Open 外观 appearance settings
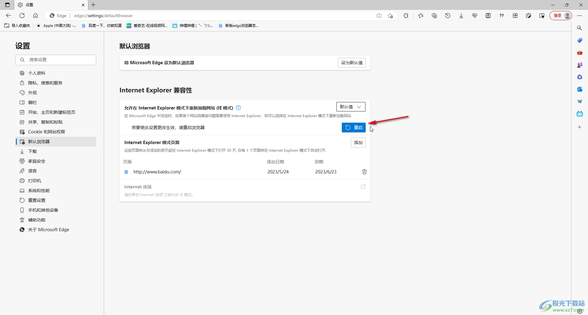The image size is (588, 315). 56,93
